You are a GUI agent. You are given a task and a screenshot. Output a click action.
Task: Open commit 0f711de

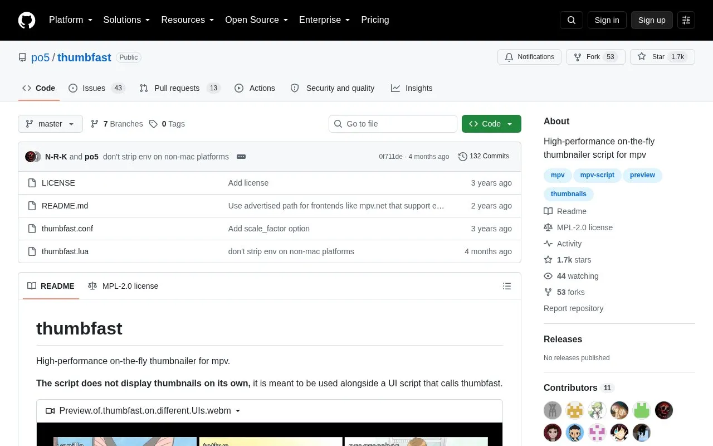[390, 157]
